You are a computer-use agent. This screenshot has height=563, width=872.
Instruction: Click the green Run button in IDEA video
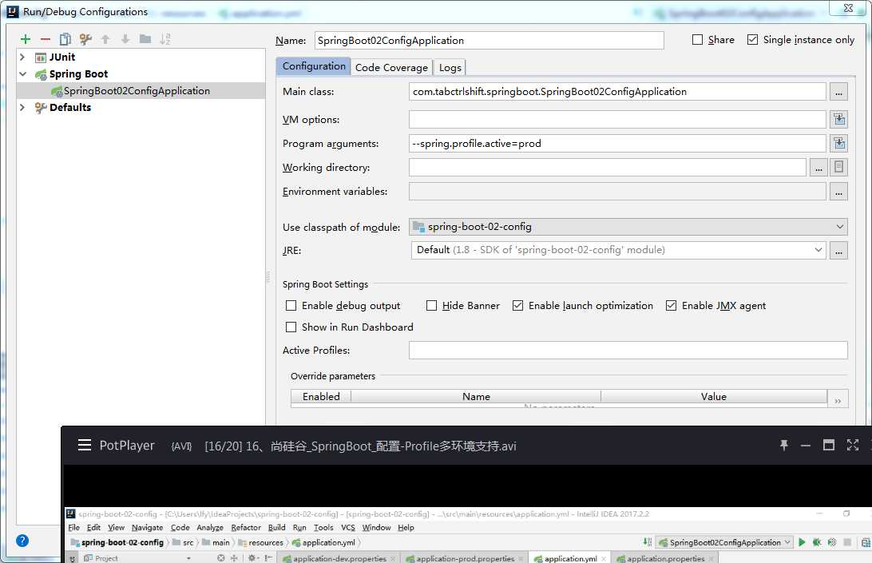click(802, 542)
